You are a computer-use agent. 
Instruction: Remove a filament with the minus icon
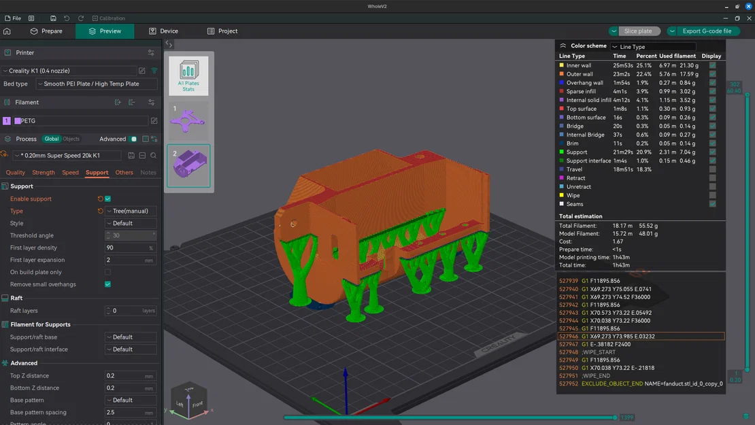tap(131, 102)
